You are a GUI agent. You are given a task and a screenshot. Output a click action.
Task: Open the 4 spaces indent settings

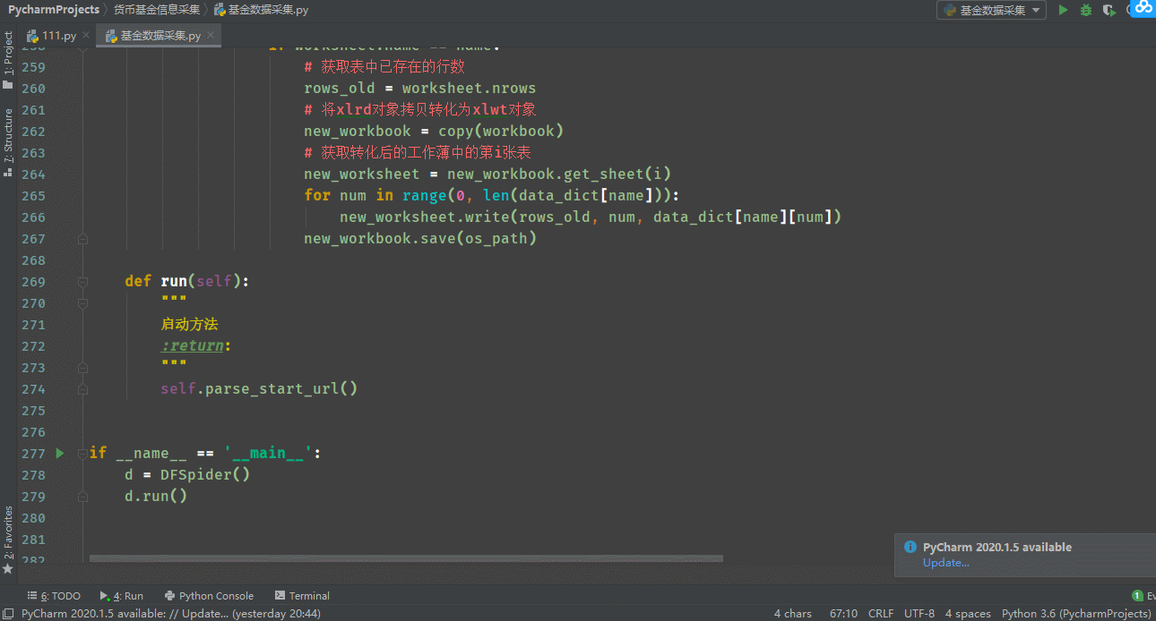click(968, 614)
